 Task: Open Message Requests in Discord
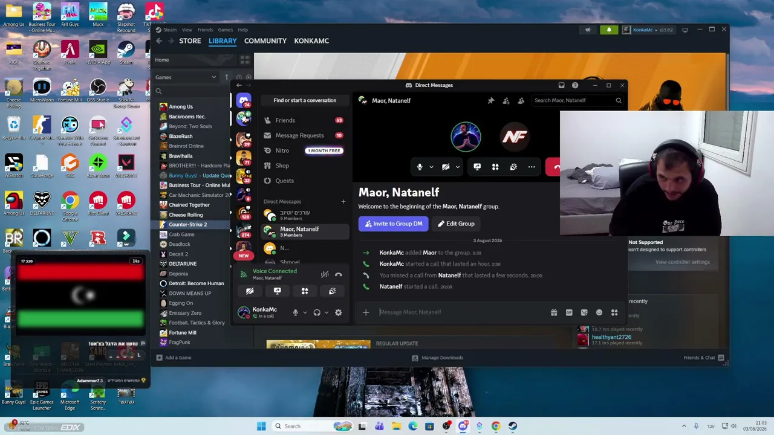coord(305,135)
